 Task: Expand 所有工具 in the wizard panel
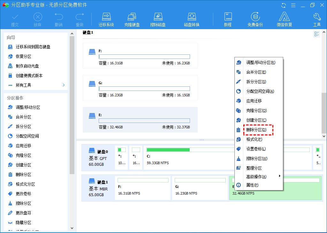(36, 85)
